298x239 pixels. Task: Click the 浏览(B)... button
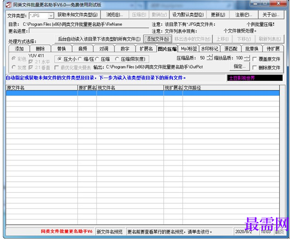(115, 15)
